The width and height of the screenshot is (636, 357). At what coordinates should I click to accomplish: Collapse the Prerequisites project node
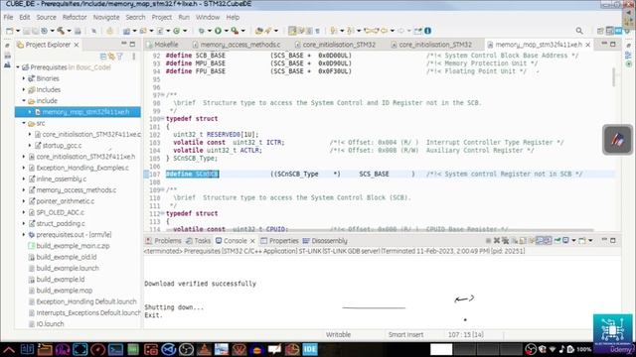(18, 67)
